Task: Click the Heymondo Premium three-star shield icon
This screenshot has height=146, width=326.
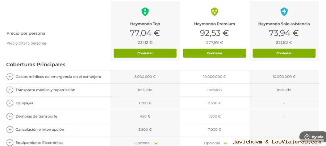Action: coord(214,12)
